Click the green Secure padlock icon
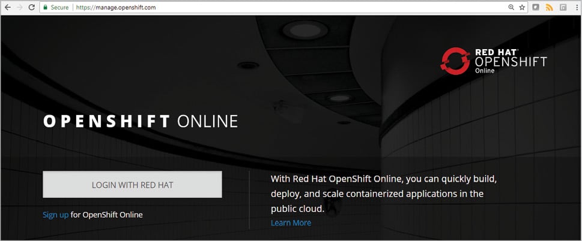This screenshot has width=582, height=241. (45, 7)
